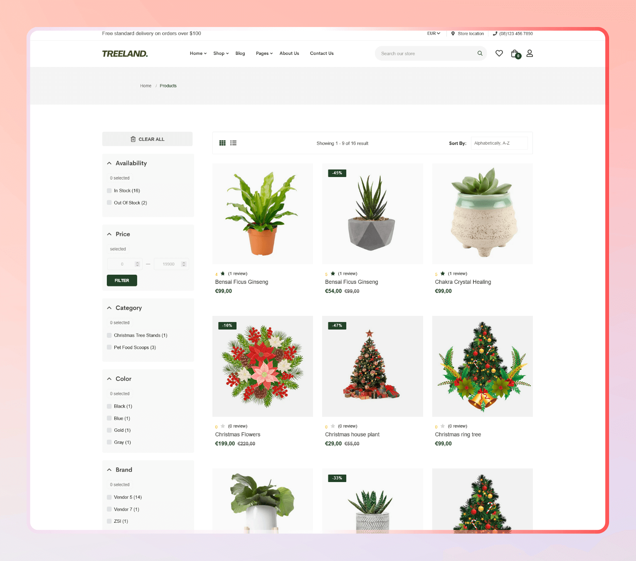This screenshot has width=636, height=561.
Task: Tick the Christmas Tree Stands category checkbox
Action: [x=109, y=335]
